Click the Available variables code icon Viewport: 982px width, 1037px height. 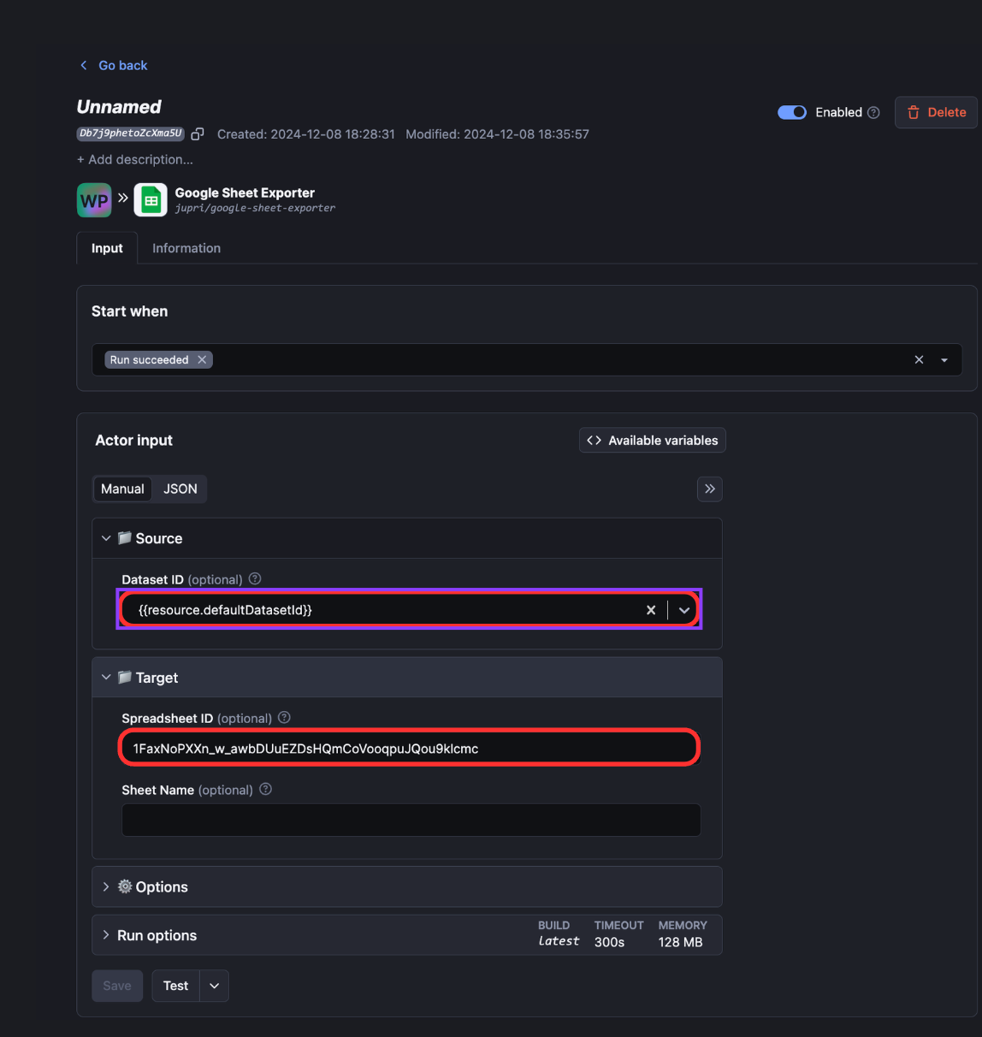(594, 440)
